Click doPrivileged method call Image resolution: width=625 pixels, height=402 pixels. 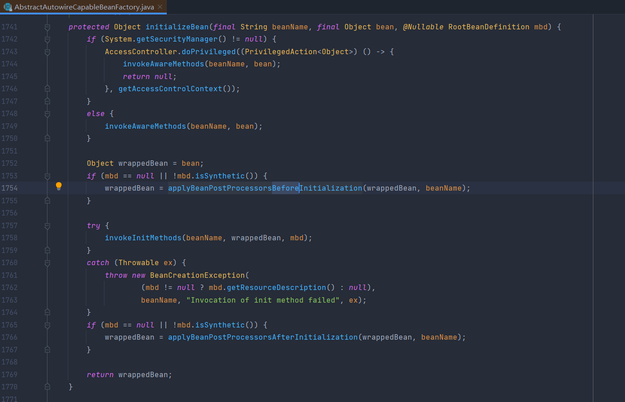point(209,52)
